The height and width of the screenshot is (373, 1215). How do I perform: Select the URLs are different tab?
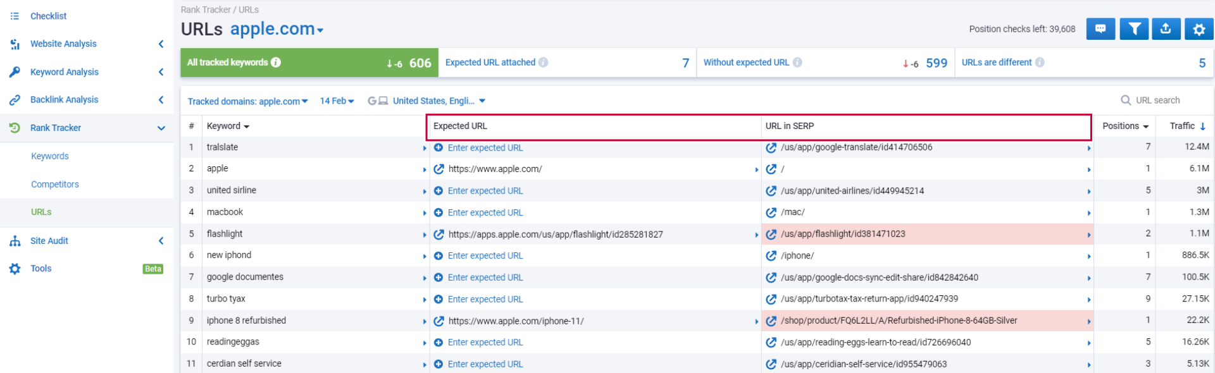click(x=1084, y=63)
